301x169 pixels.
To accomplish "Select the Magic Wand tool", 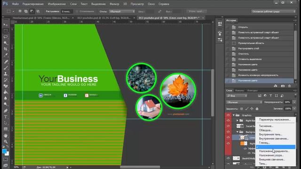I will click(6, 43).
